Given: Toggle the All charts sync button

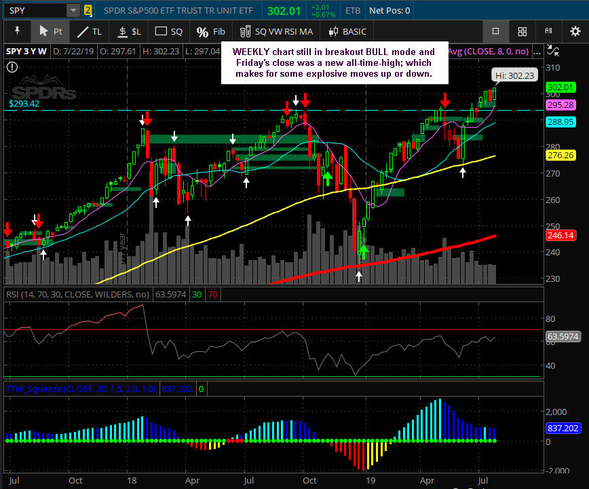Looking at the screenshot, I should click(548, 31).
